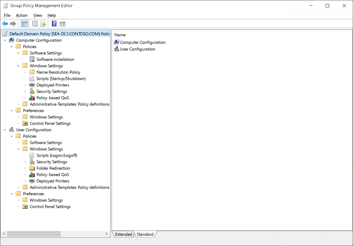The width and height of the screenshot is (353, 246).
Task: Select Scripts (Startup/Shutdown) node
Action: pyautogui.click(x=61, y=78)
